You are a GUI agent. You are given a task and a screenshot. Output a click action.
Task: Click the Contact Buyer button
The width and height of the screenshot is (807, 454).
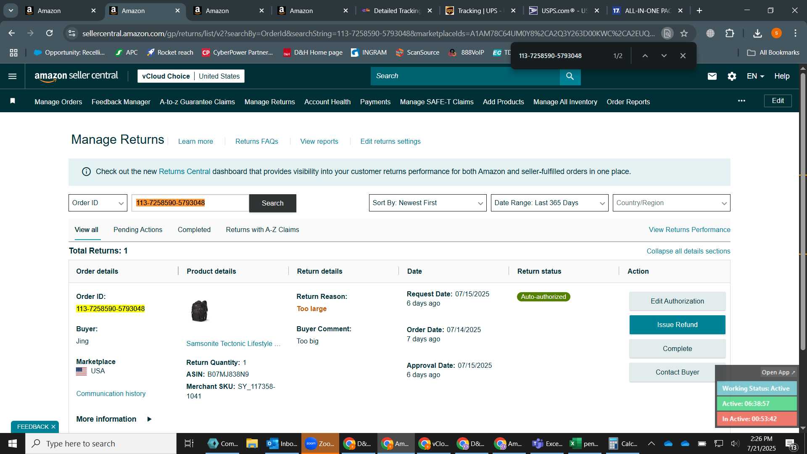pos(677,372)
